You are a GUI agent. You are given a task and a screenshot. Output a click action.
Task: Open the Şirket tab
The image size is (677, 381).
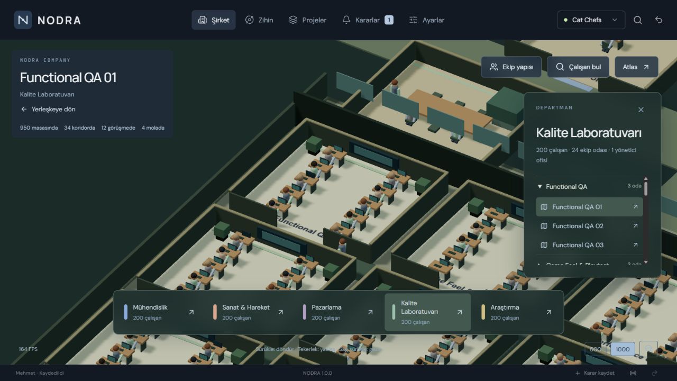coord(214,20)
